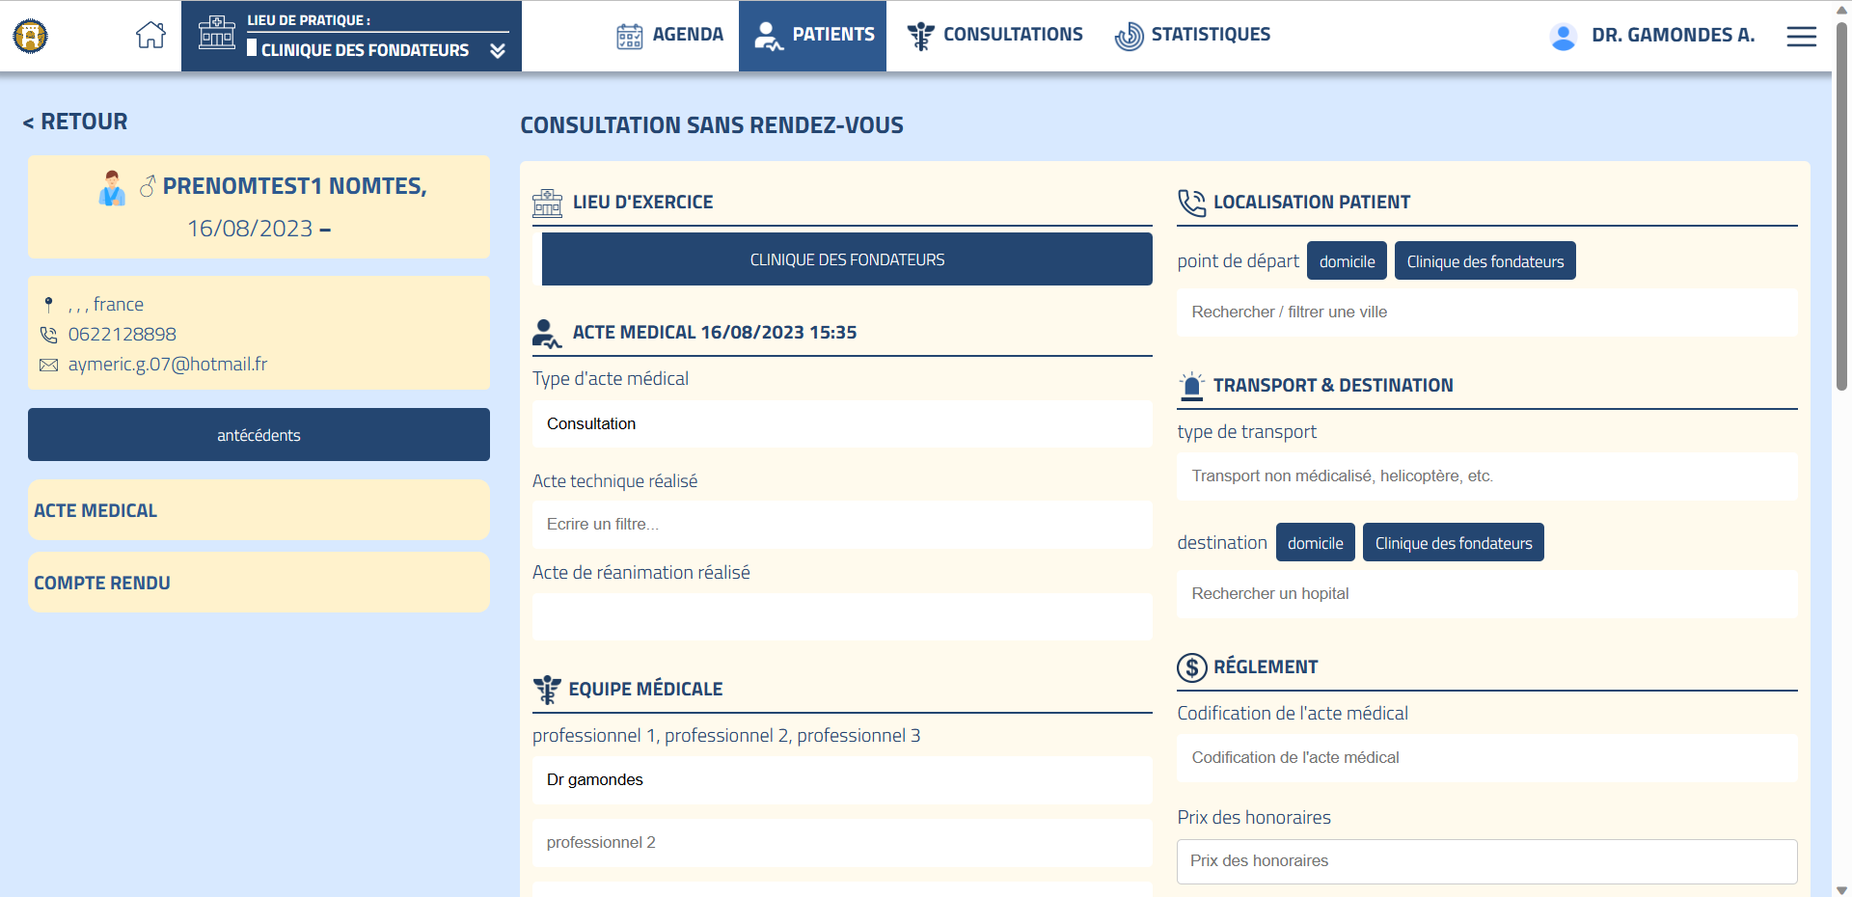The width and height of the screenshot is (1852, 897).
Task: Set point de départ to Clinique des fondateurs
Action: (x=1484, y=261)
